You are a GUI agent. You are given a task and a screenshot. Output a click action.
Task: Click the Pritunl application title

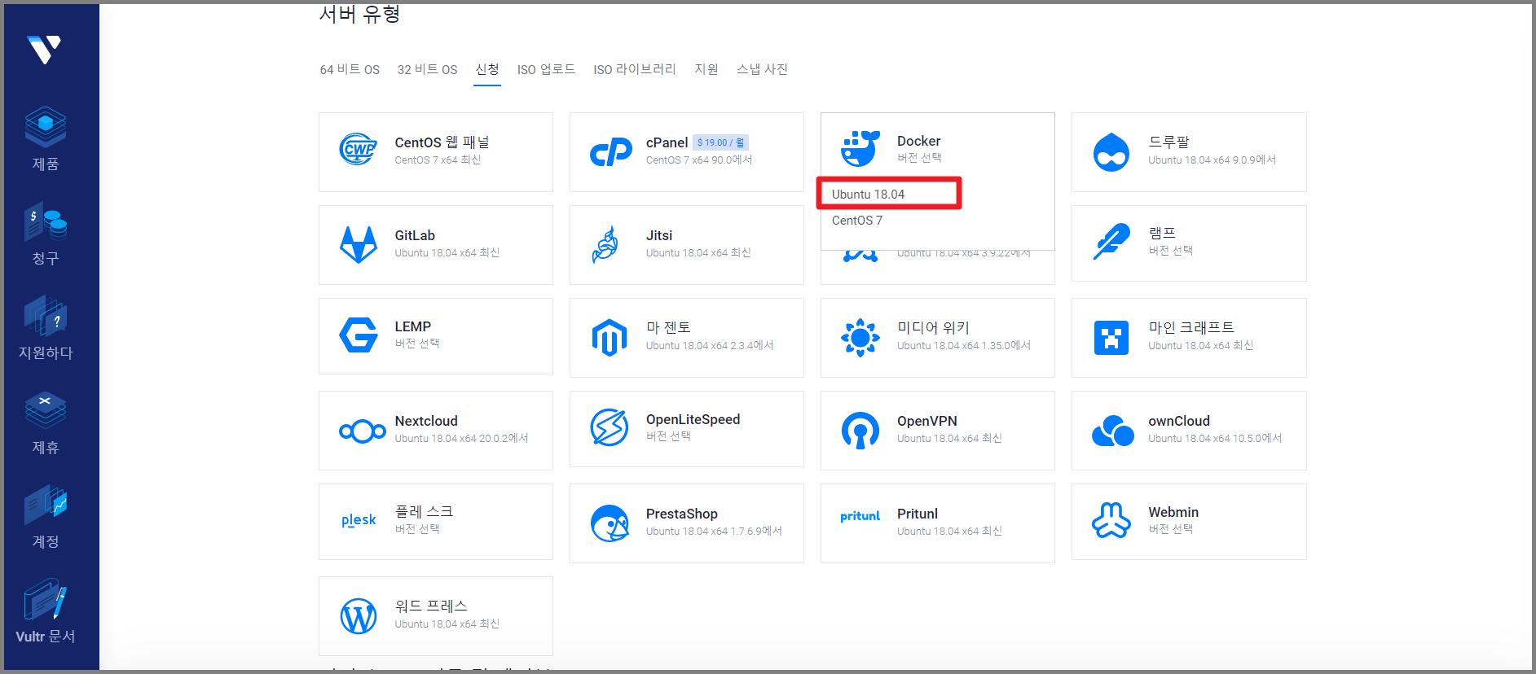[918, 514]
